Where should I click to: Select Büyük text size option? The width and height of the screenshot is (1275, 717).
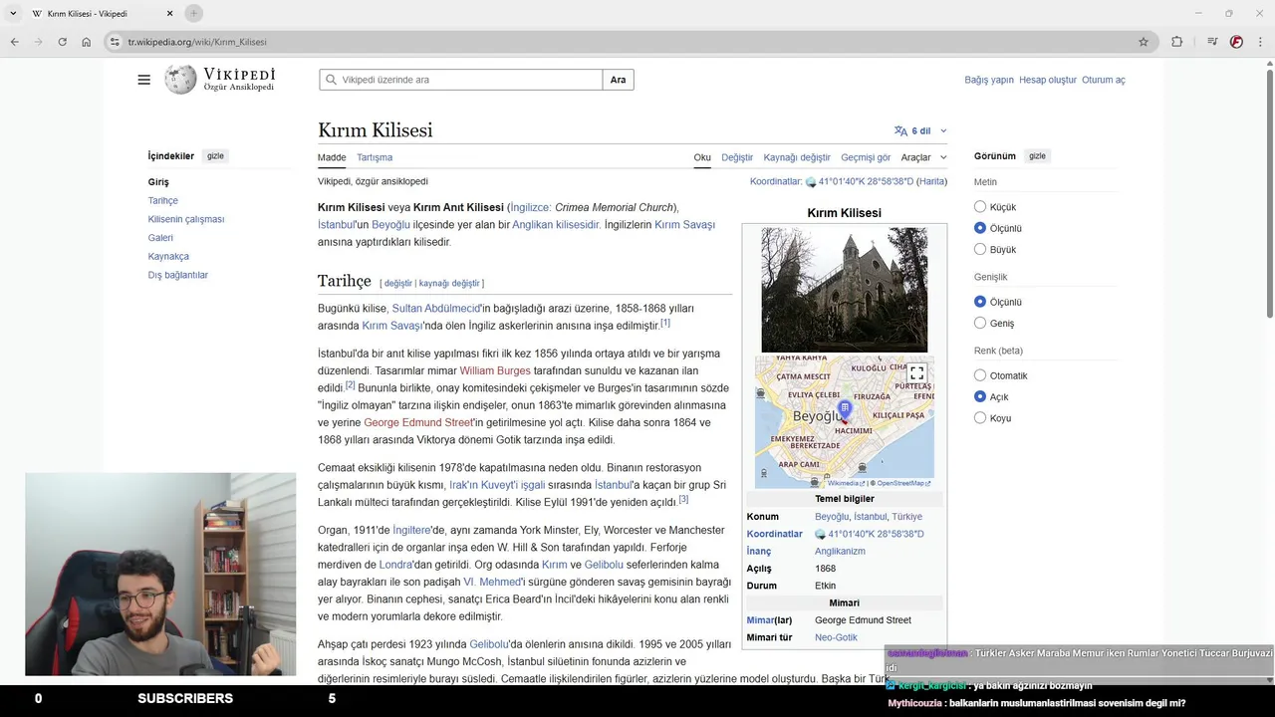(980, 249)
